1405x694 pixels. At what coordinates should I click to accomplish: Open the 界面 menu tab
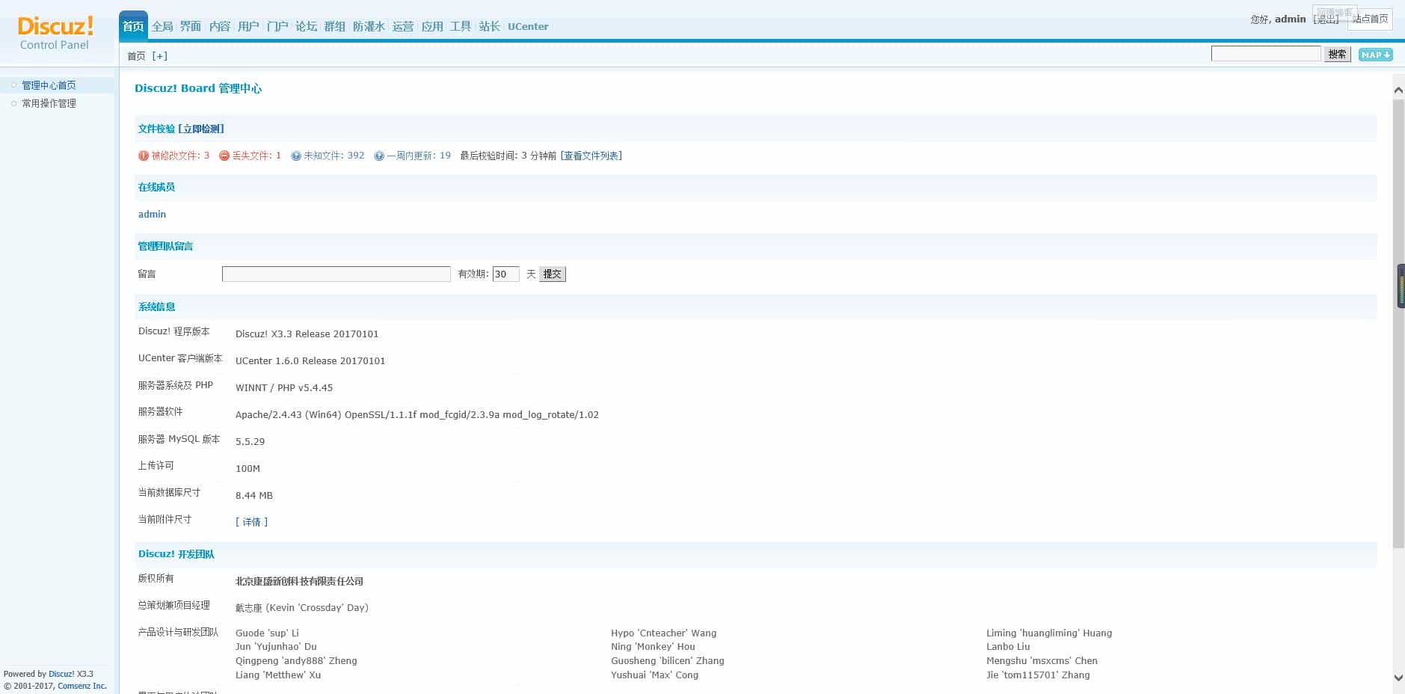[x=191, y=26]
